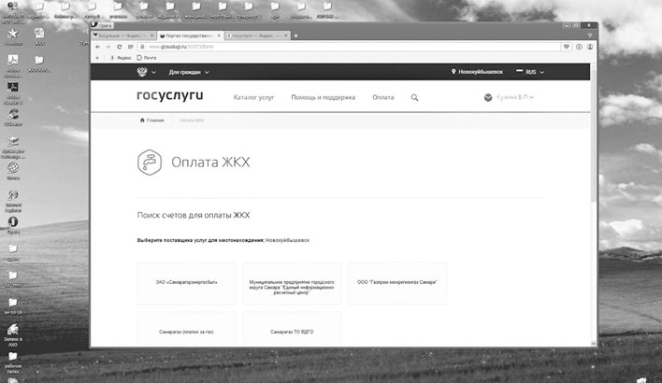
Task: Reload the page with the refresh icon
Action: [119, 47]
